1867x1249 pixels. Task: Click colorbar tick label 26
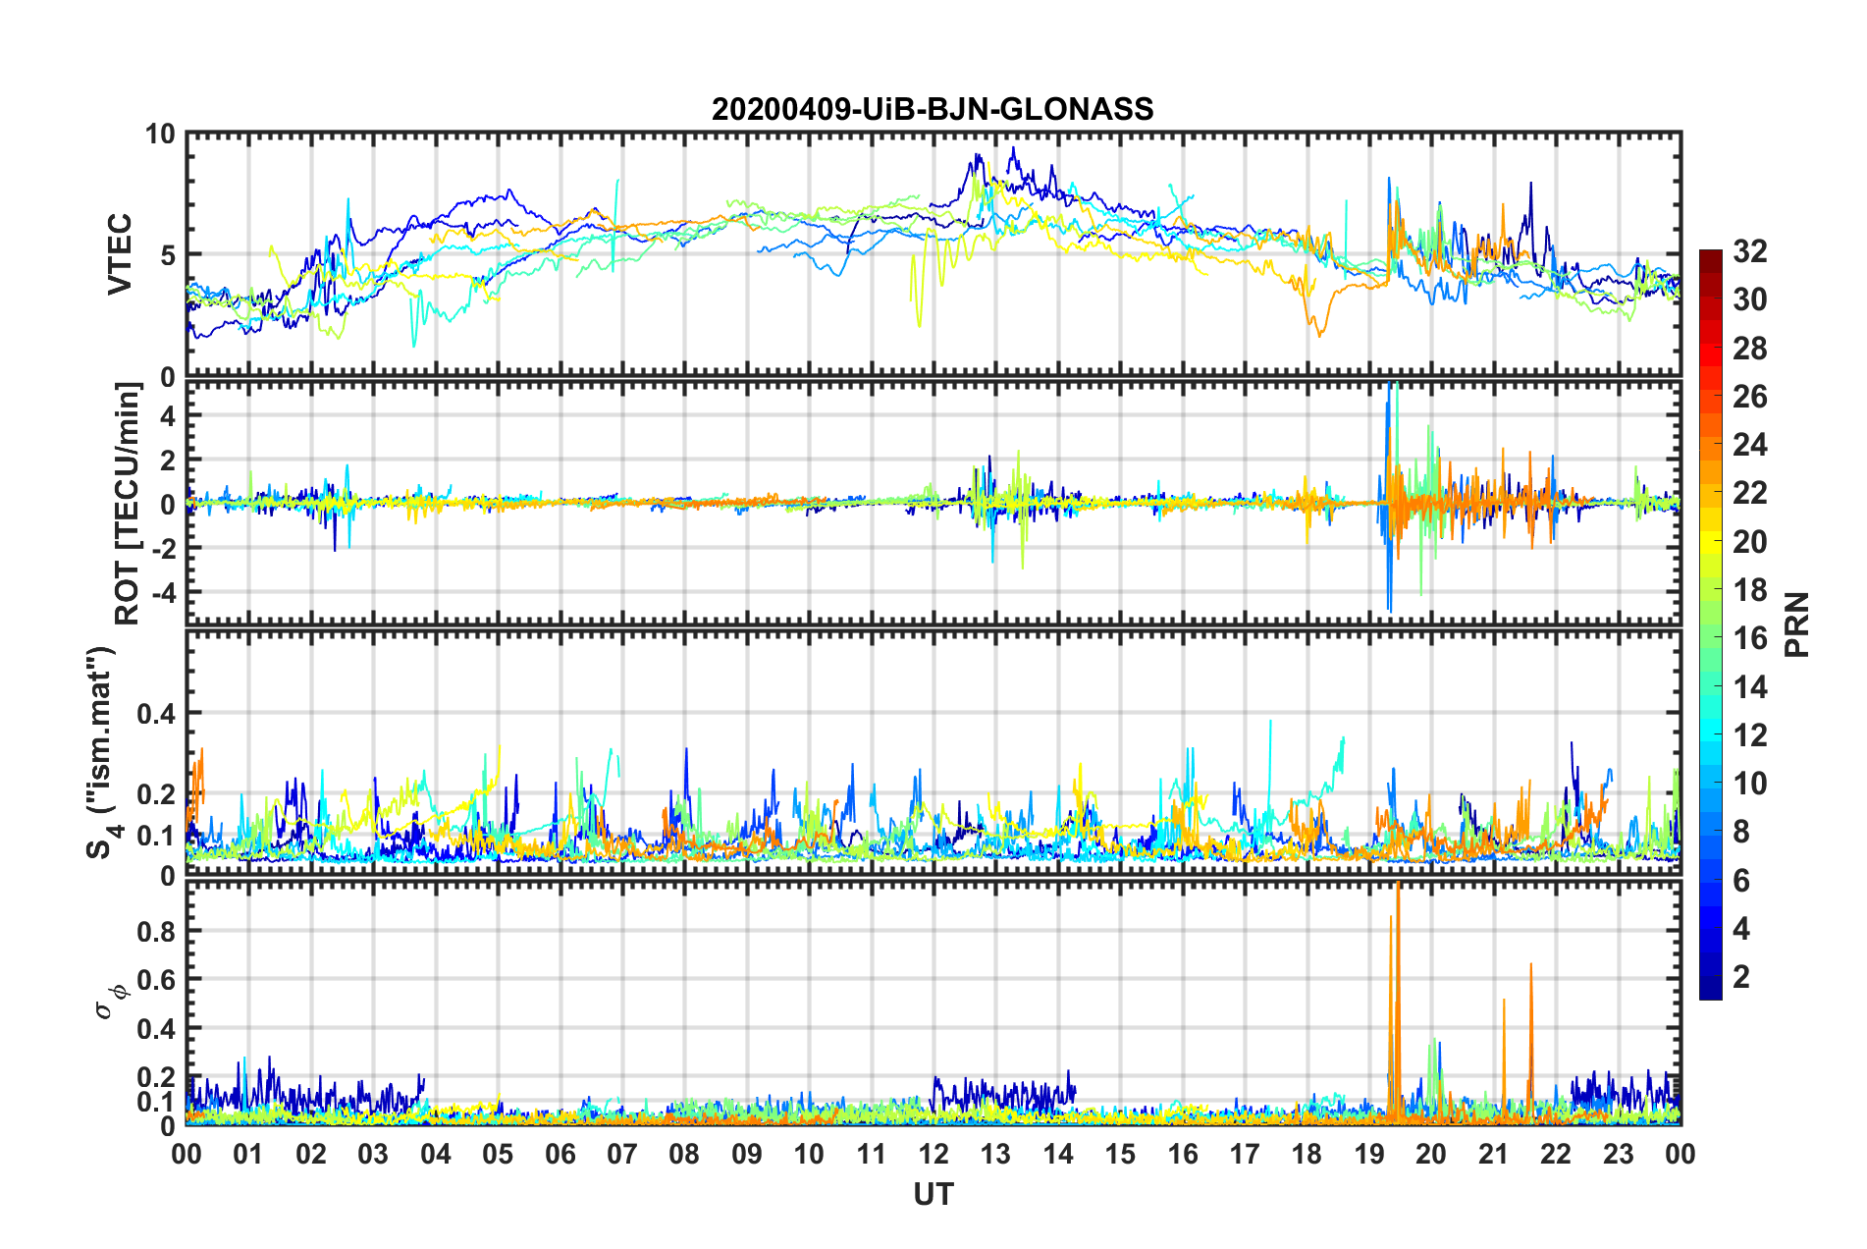coord(1749,397)
